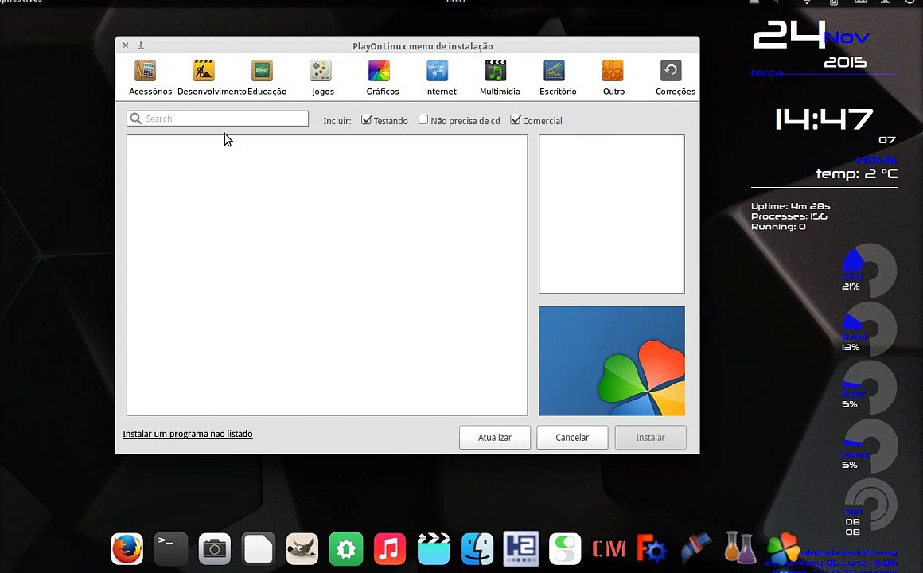The height and width of the screenshot is (573, 923).
Task: Open the Terminal from the dock
Action: [x=171, y=549]
